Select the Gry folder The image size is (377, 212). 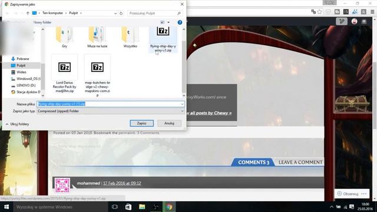point(64,38)
